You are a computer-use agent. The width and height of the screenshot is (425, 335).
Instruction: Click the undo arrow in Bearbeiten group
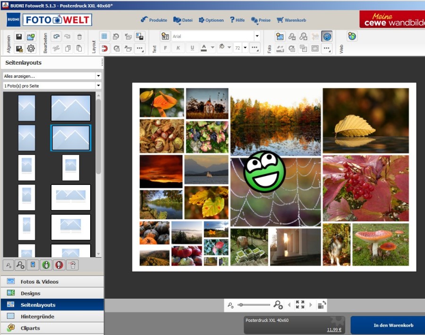[x=56, y=36]
